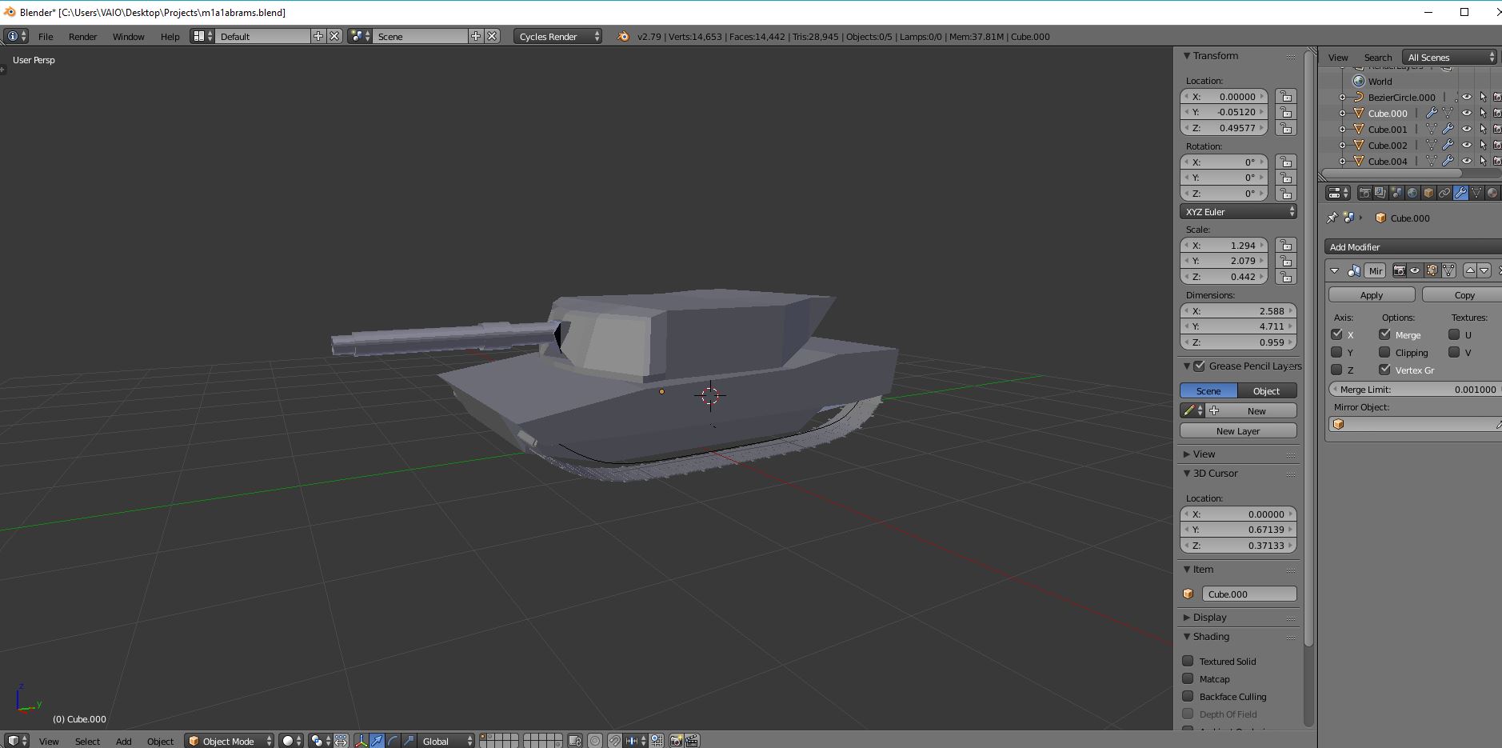Open Render properties tab (camera icon)
The image size is (1502, 748).
pos(1364,193)
